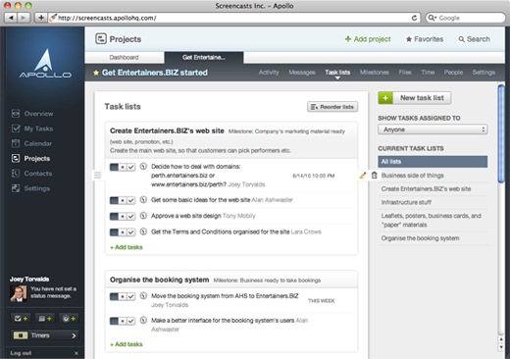Click clock icon for 'Get the Terms and Conditions'
This screenshot has width=510, height=359.
pos(143,231)
